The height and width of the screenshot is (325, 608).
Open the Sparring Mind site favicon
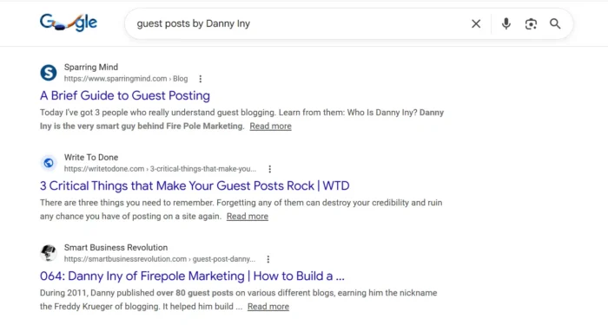pos(49,72)
